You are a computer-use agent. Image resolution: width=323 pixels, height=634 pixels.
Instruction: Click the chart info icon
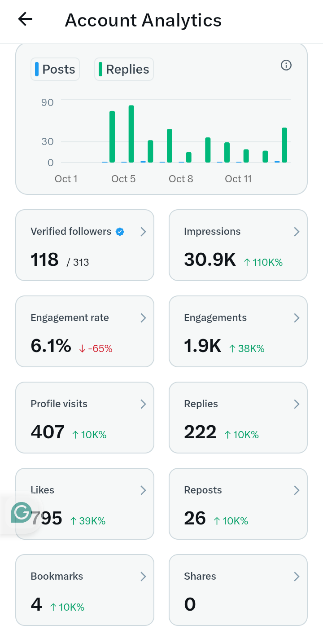[x=286, y=66]
